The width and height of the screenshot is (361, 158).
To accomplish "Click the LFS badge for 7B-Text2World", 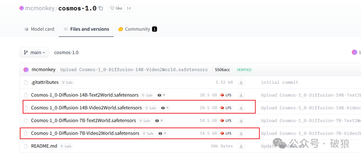I will pyautogui.click(x=226, y=121).
